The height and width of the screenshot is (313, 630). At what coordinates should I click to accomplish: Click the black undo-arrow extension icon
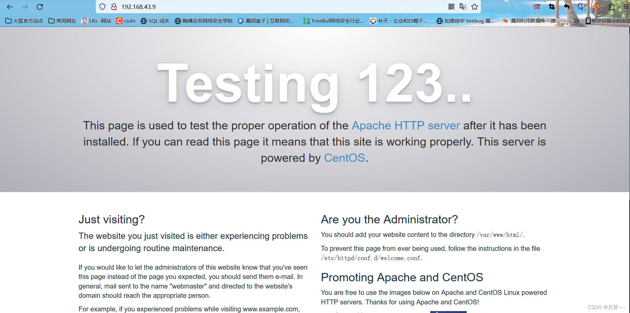(567, 7)
